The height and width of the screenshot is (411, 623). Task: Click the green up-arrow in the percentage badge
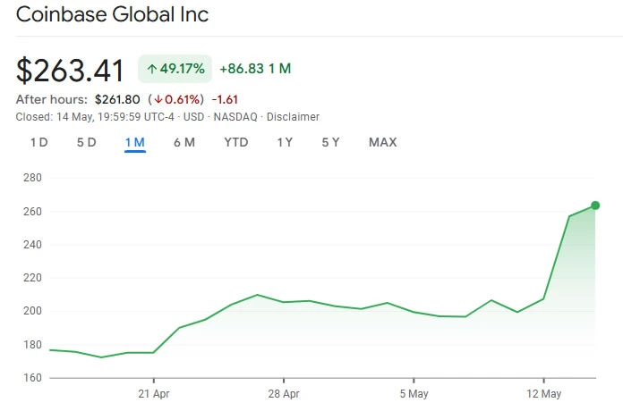tap(152, 69)
